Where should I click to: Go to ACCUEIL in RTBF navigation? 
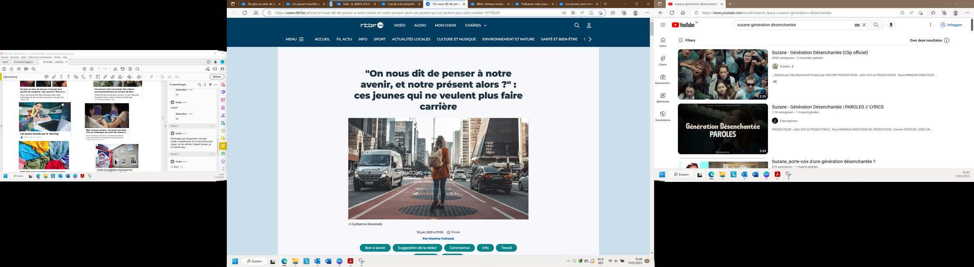pos(322,39)
